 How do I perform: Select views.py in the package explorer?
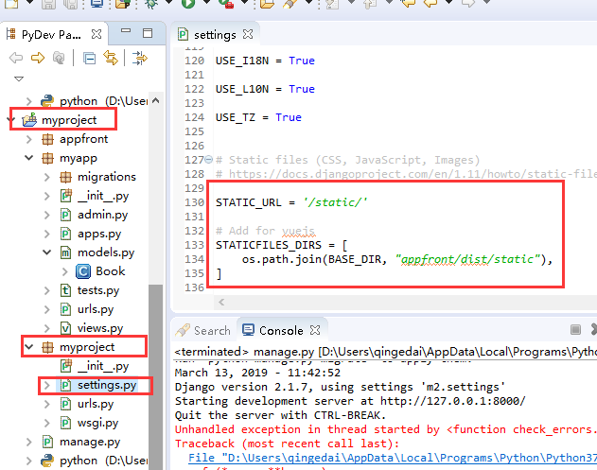100,328
